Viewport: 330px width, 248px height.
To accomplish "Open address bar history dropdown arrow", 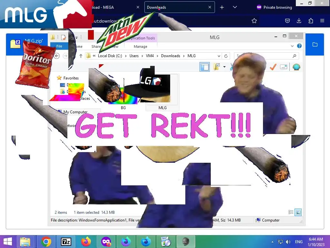I will (x=219, y=56).
